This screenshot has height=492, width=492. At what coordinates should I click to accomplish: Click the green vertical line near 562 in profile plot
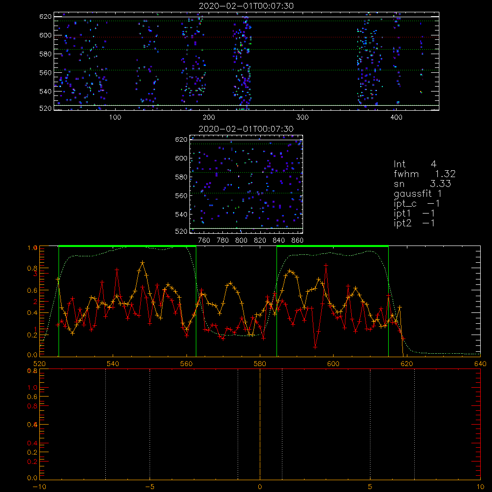(x=196, y=302)
